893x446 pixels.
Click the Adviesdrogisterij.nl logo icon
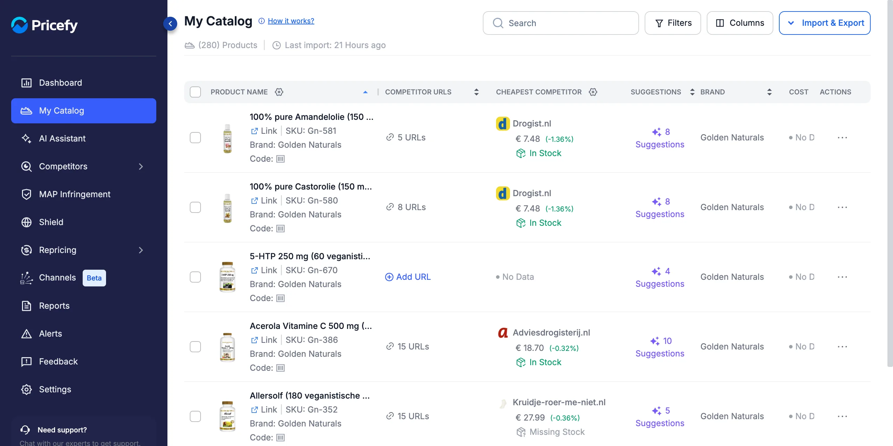pos(503,333)
